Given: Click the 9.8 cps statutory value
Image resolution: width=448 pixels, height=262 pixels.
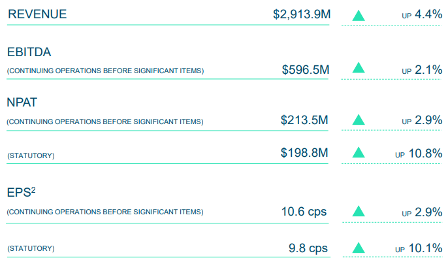Looking at the screenshot, I should 309,248.
